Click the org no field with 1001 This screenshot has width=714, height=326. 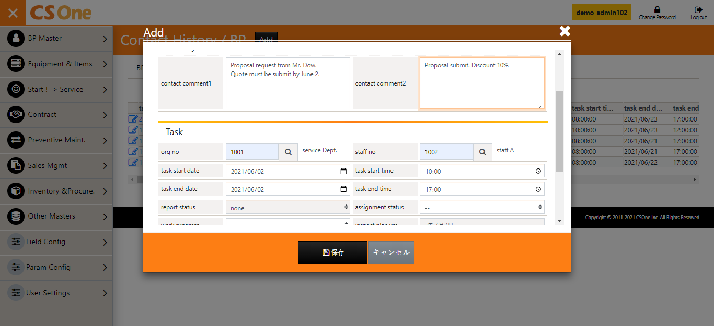point(252,152)
